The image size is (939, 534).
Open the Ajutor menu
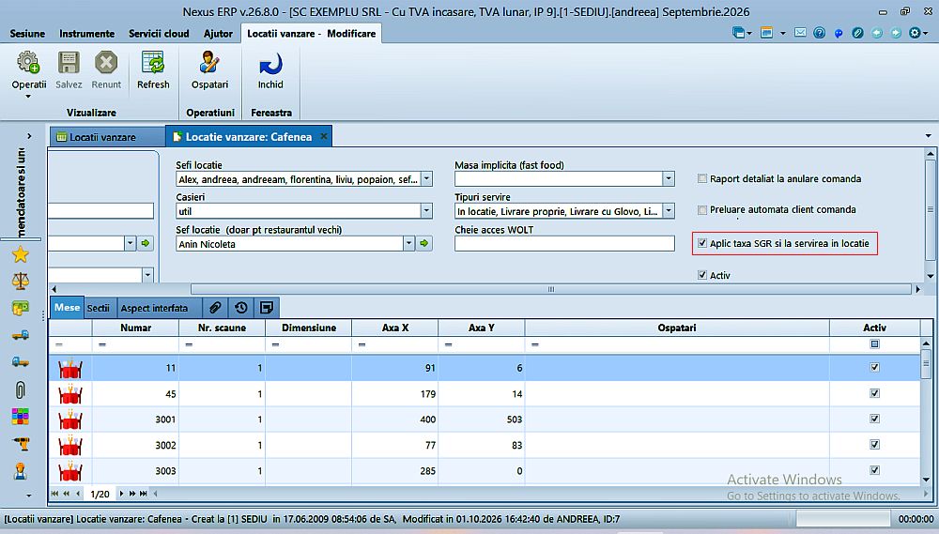(218, 34)
